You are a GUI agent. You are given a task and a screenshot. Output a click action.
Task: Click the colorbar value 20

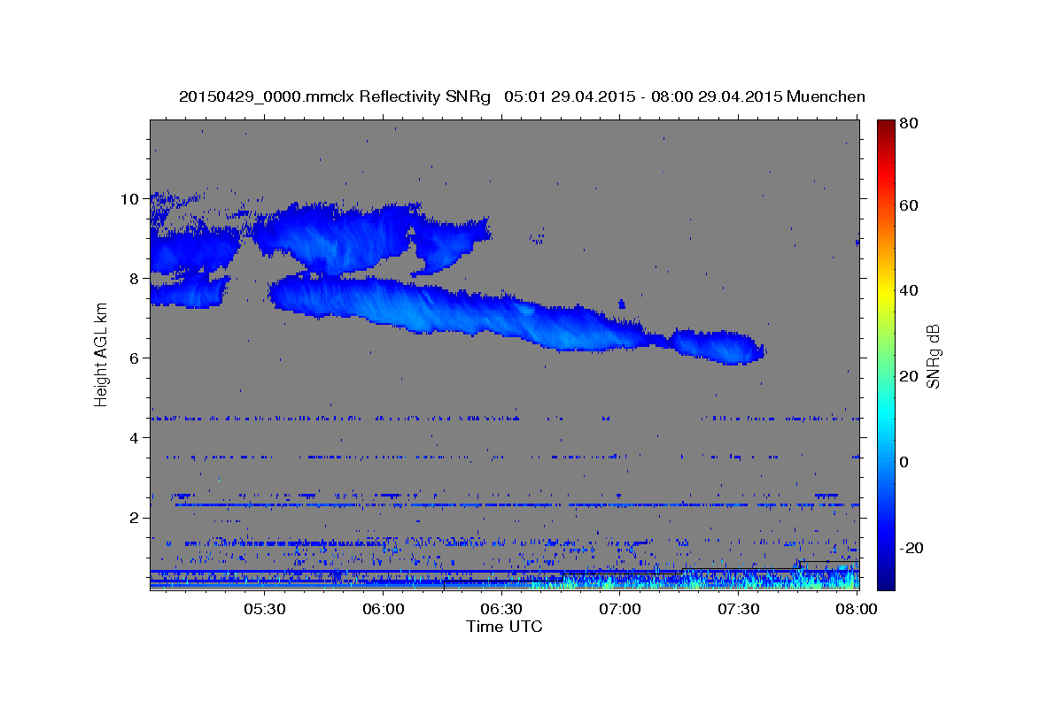pos(908,376)
